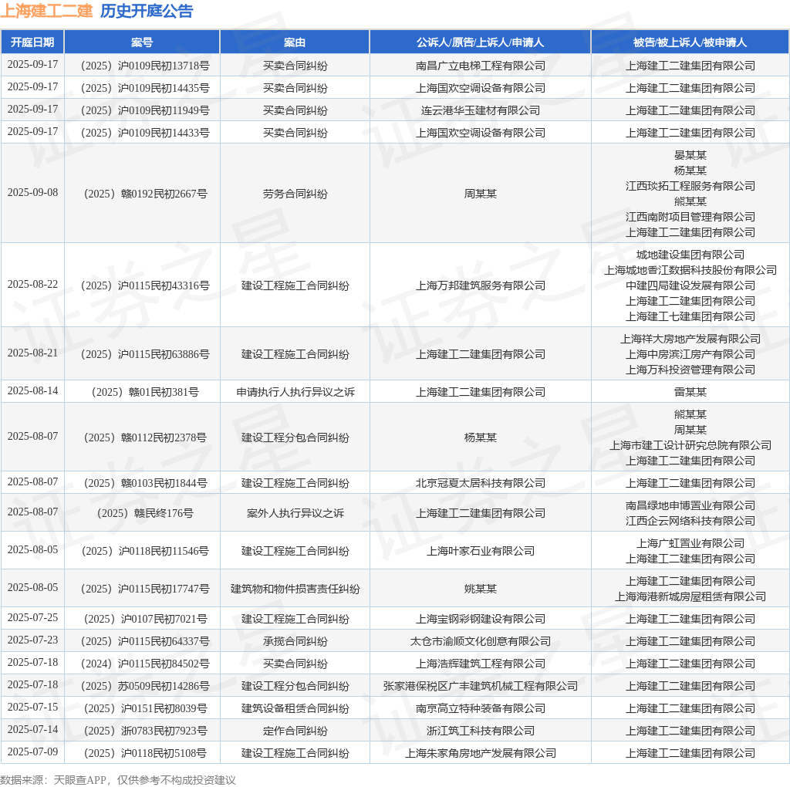Click the 数据来源 天眼查APP footer note

[x=118, y=780]
